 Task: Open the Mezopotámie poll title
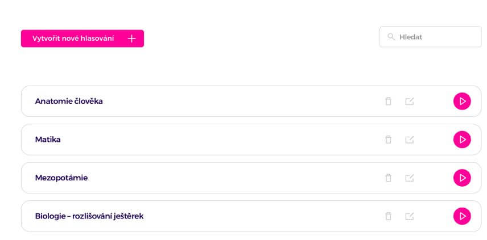click(61, 178)
